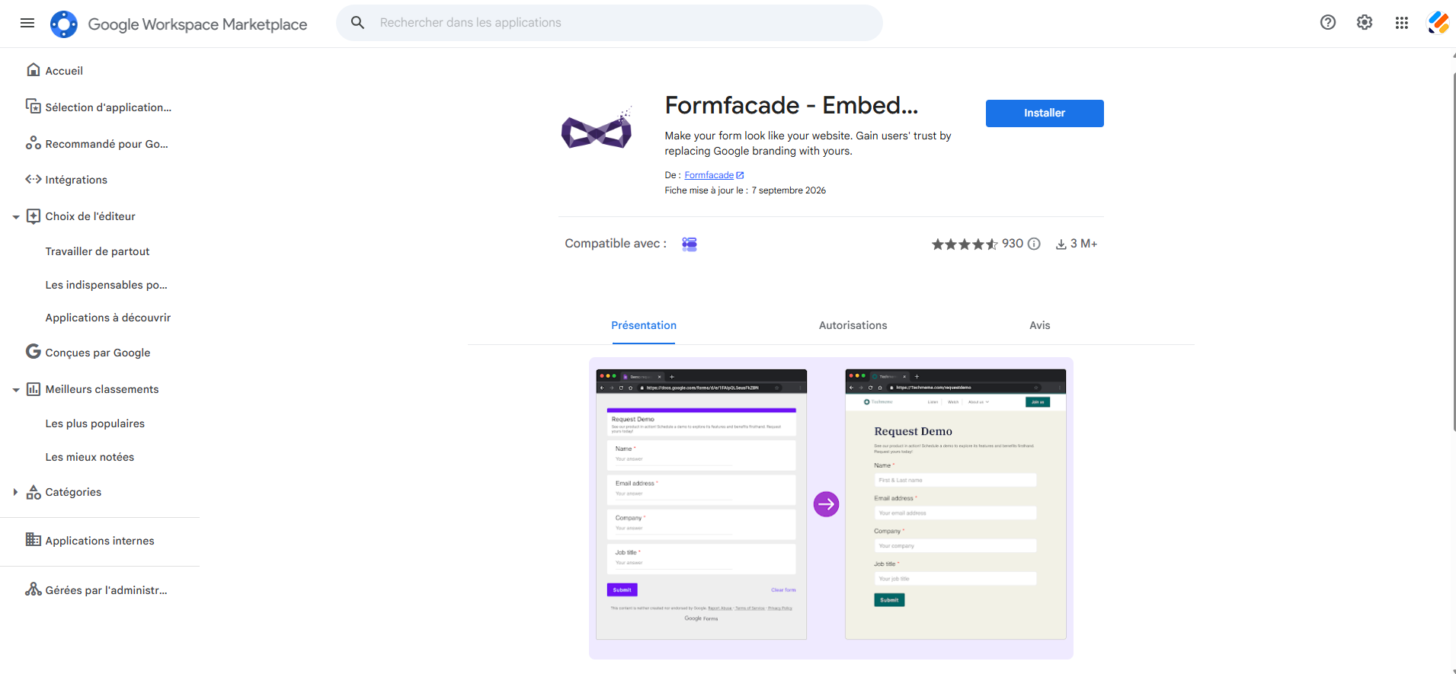This screenshot has width=1456, height=674.
Task: Open the Google apps grid
Action: 1402,23
